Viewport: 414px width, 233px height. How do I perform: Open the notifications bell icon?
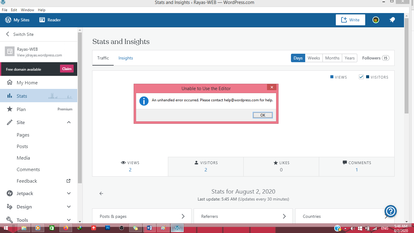pyautogui.click(x=392, y=20)
